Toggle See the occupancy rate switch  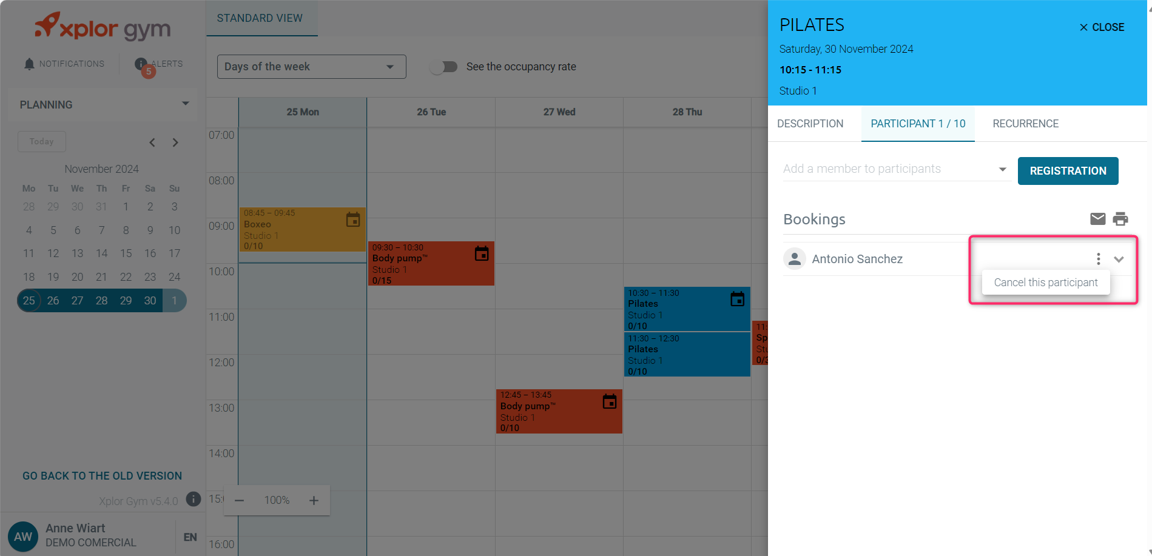pyautogui.click(x=444, y=67)
